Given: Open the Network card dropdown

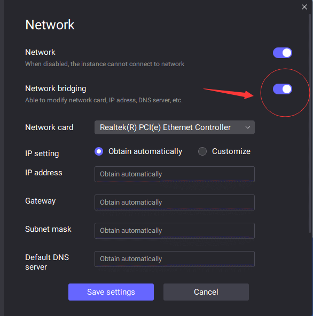Looking at the screenshot, I should (174, 127).
